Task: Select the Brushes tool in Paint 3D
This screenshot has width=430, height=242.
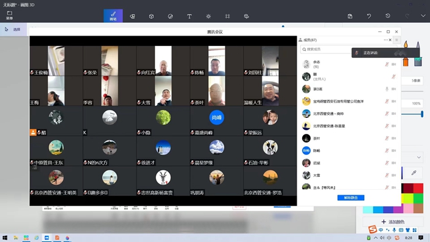Action: [x=113, y=16]
